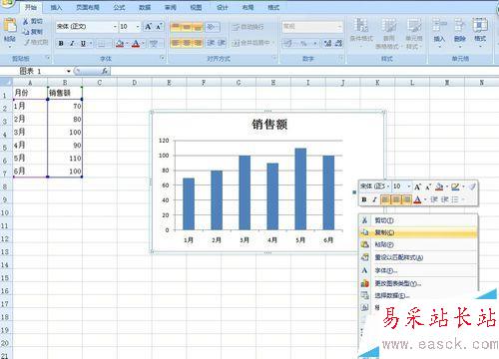Select cell A1 containing 月份
The height and width of the screenshot is (359, 499).
coord(30,93)
